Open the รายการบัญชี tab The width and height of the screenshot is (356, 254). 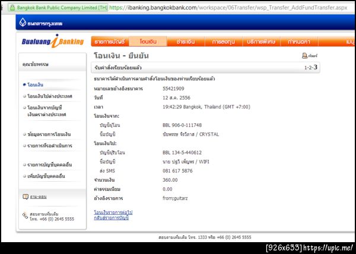tap(110, 41)
